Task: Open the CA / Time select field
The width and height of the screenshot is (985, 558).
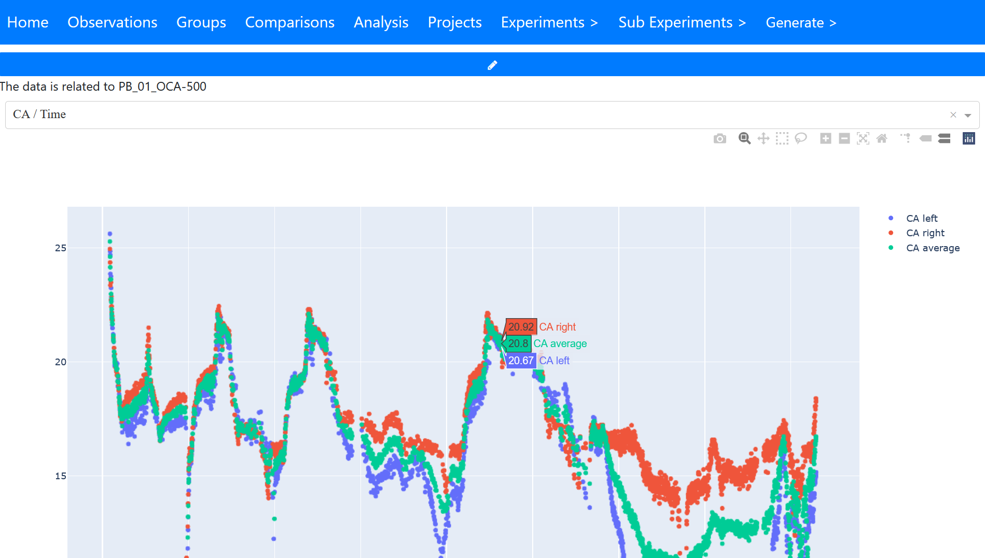Action: (x=492, y=115)
